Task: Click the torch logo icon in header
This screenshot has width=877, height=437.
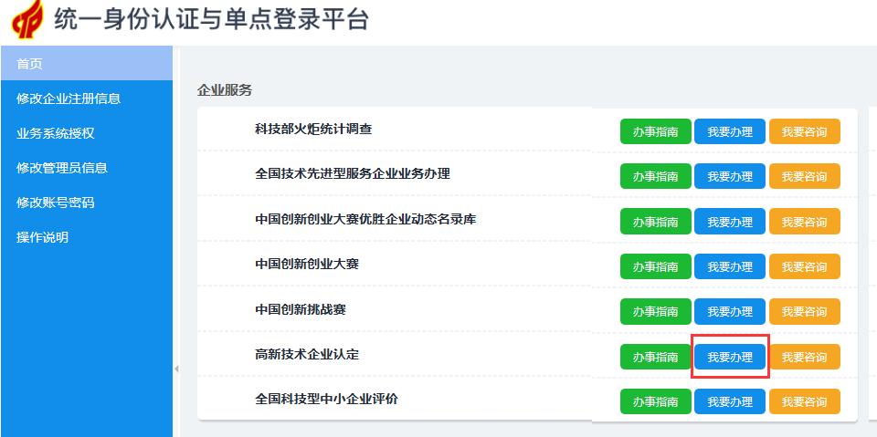Action: [x=27, y=19]
